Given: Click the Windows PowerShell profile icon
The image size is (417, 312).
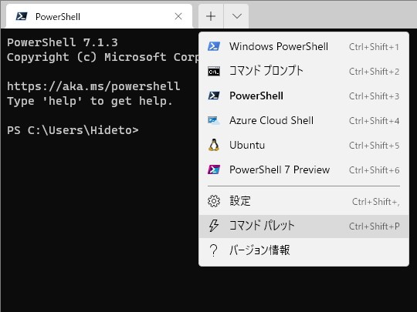Looking at the screenshot, I should pos(214,46).
